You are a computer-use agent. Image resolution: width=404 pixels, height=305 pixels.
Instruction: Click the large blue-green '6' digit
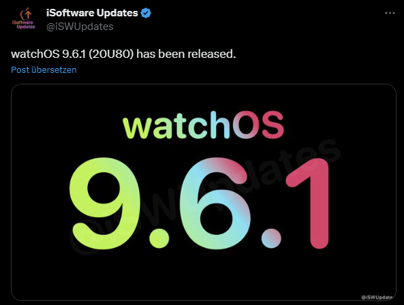[x=215, y=204]
